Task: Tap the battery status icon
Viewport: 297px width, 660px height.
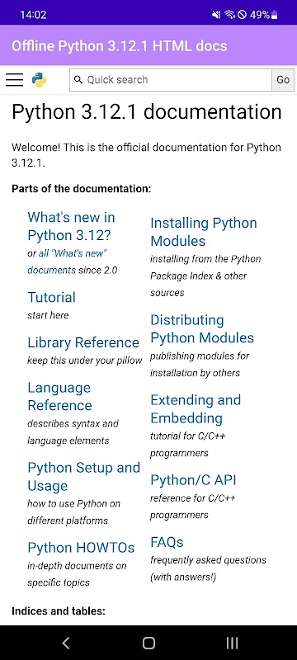Action: (x=274, y=15)
